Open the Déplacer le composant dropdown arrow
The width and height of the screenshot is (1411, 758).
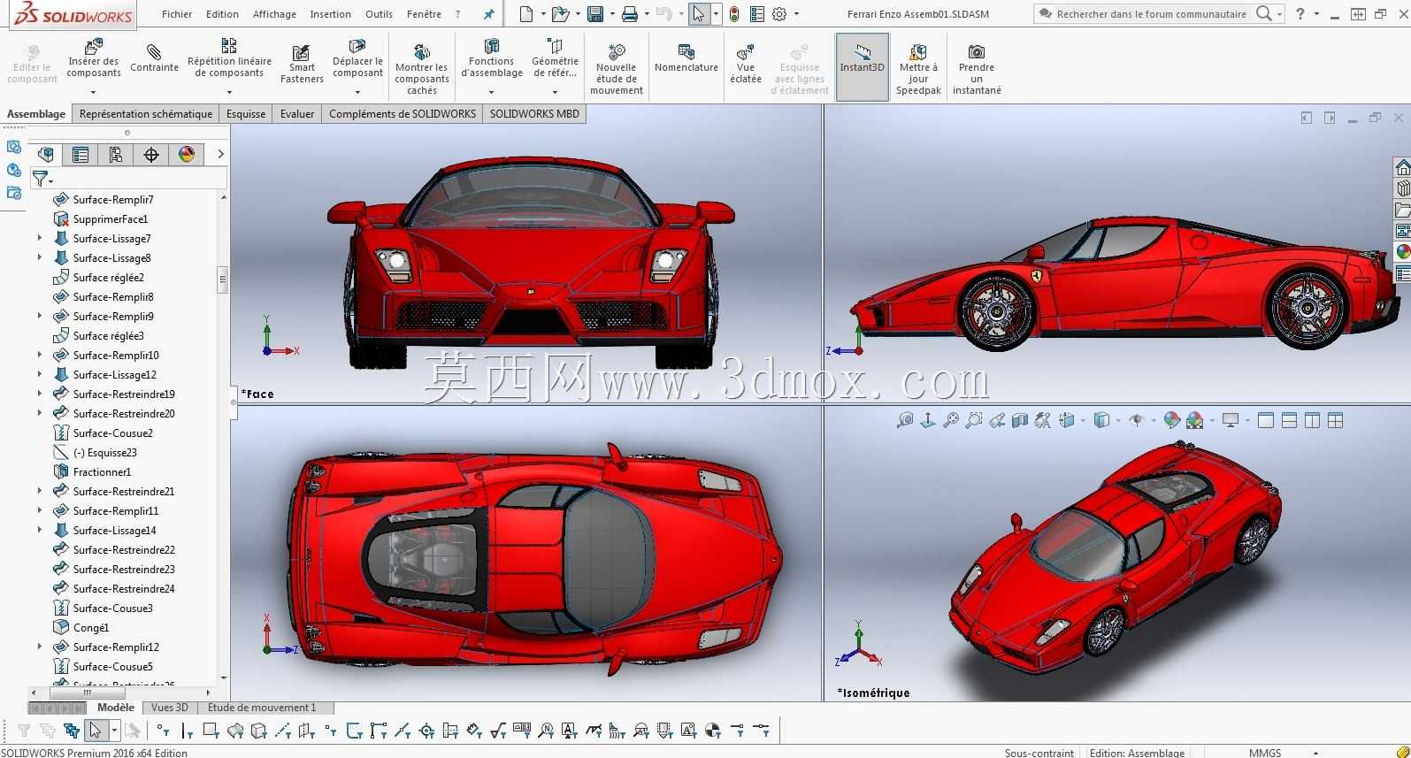click(x=357, y=92)
